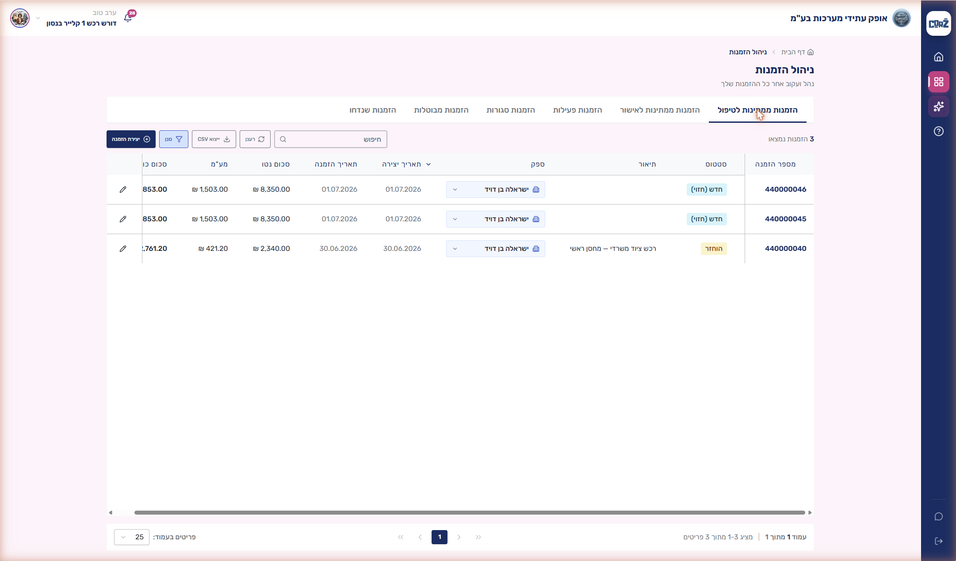Click the ייצוא CSV export button

214,139
